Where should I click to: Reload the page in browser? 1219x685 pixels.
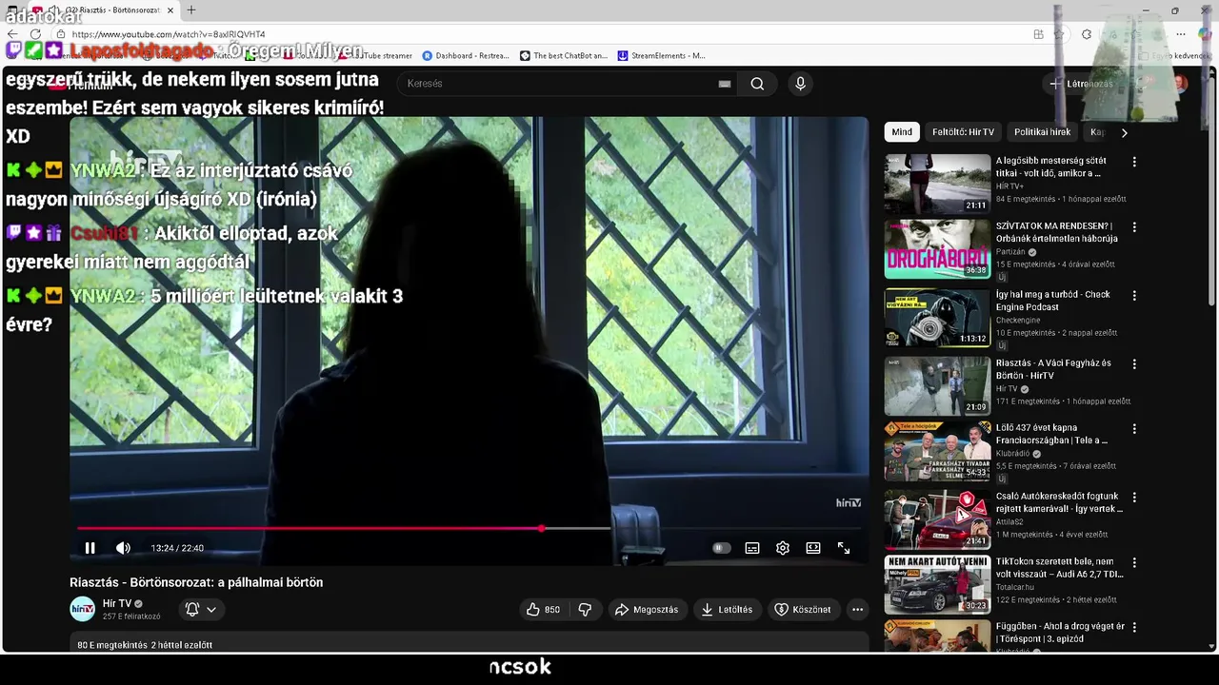[35, 34]
